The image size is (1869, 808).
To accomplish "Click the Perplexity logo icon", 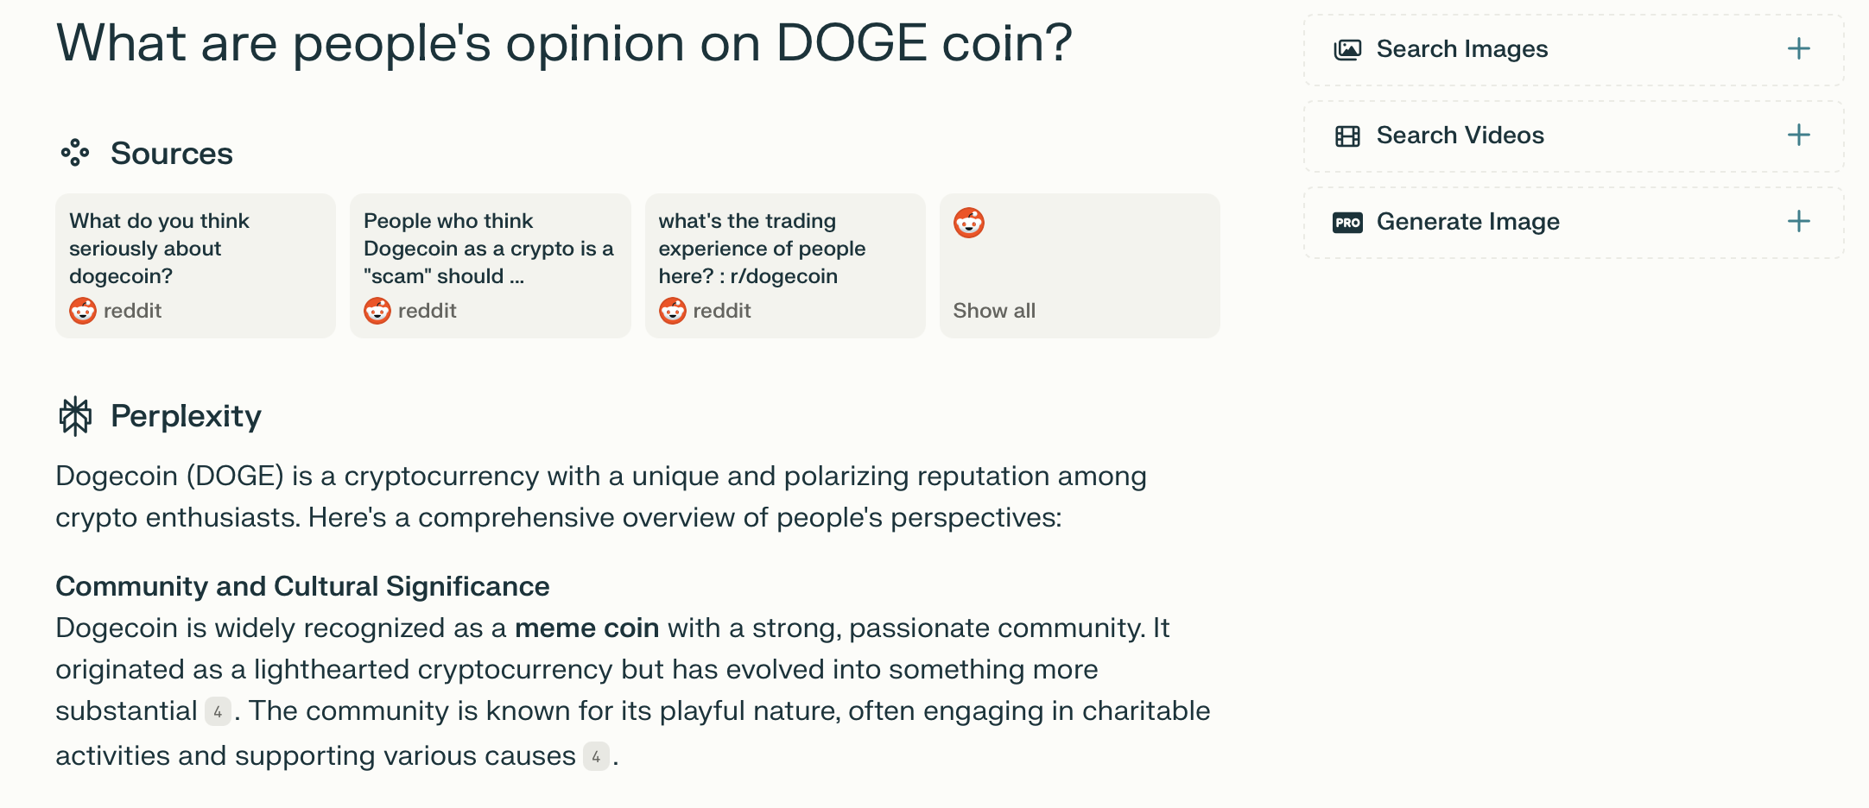I will coord(75,416).
